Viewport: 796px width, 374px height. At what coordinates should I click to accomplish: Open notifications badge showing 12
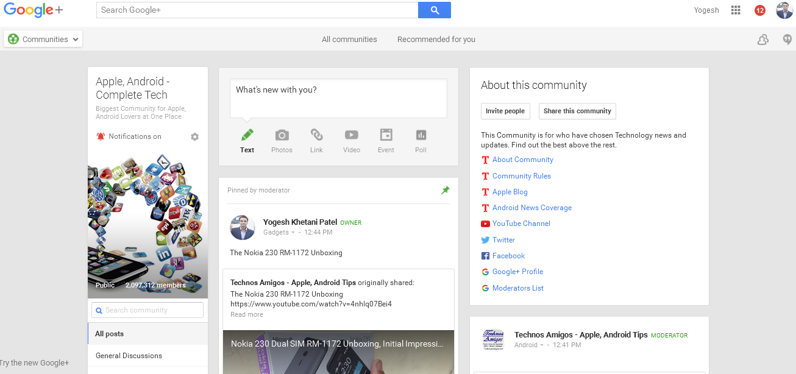pos(760,10)
